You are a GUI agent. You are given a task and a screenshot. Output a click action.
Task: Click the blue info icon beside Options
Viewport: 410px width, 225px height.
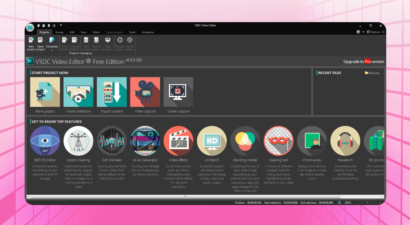(x=383, y=32)
